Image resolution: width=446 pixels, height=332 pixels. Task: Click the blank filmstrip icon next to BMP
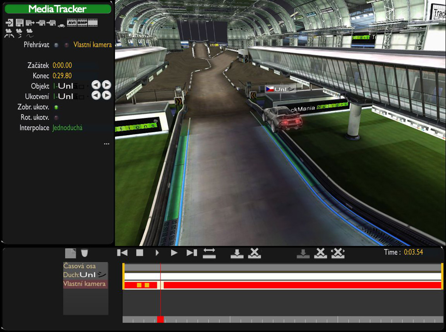click(93, 22)
